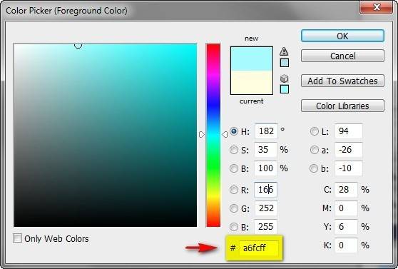Click the current color preview swatch
This screenshot has width=398, height=269.
click(x=252, y=83)
